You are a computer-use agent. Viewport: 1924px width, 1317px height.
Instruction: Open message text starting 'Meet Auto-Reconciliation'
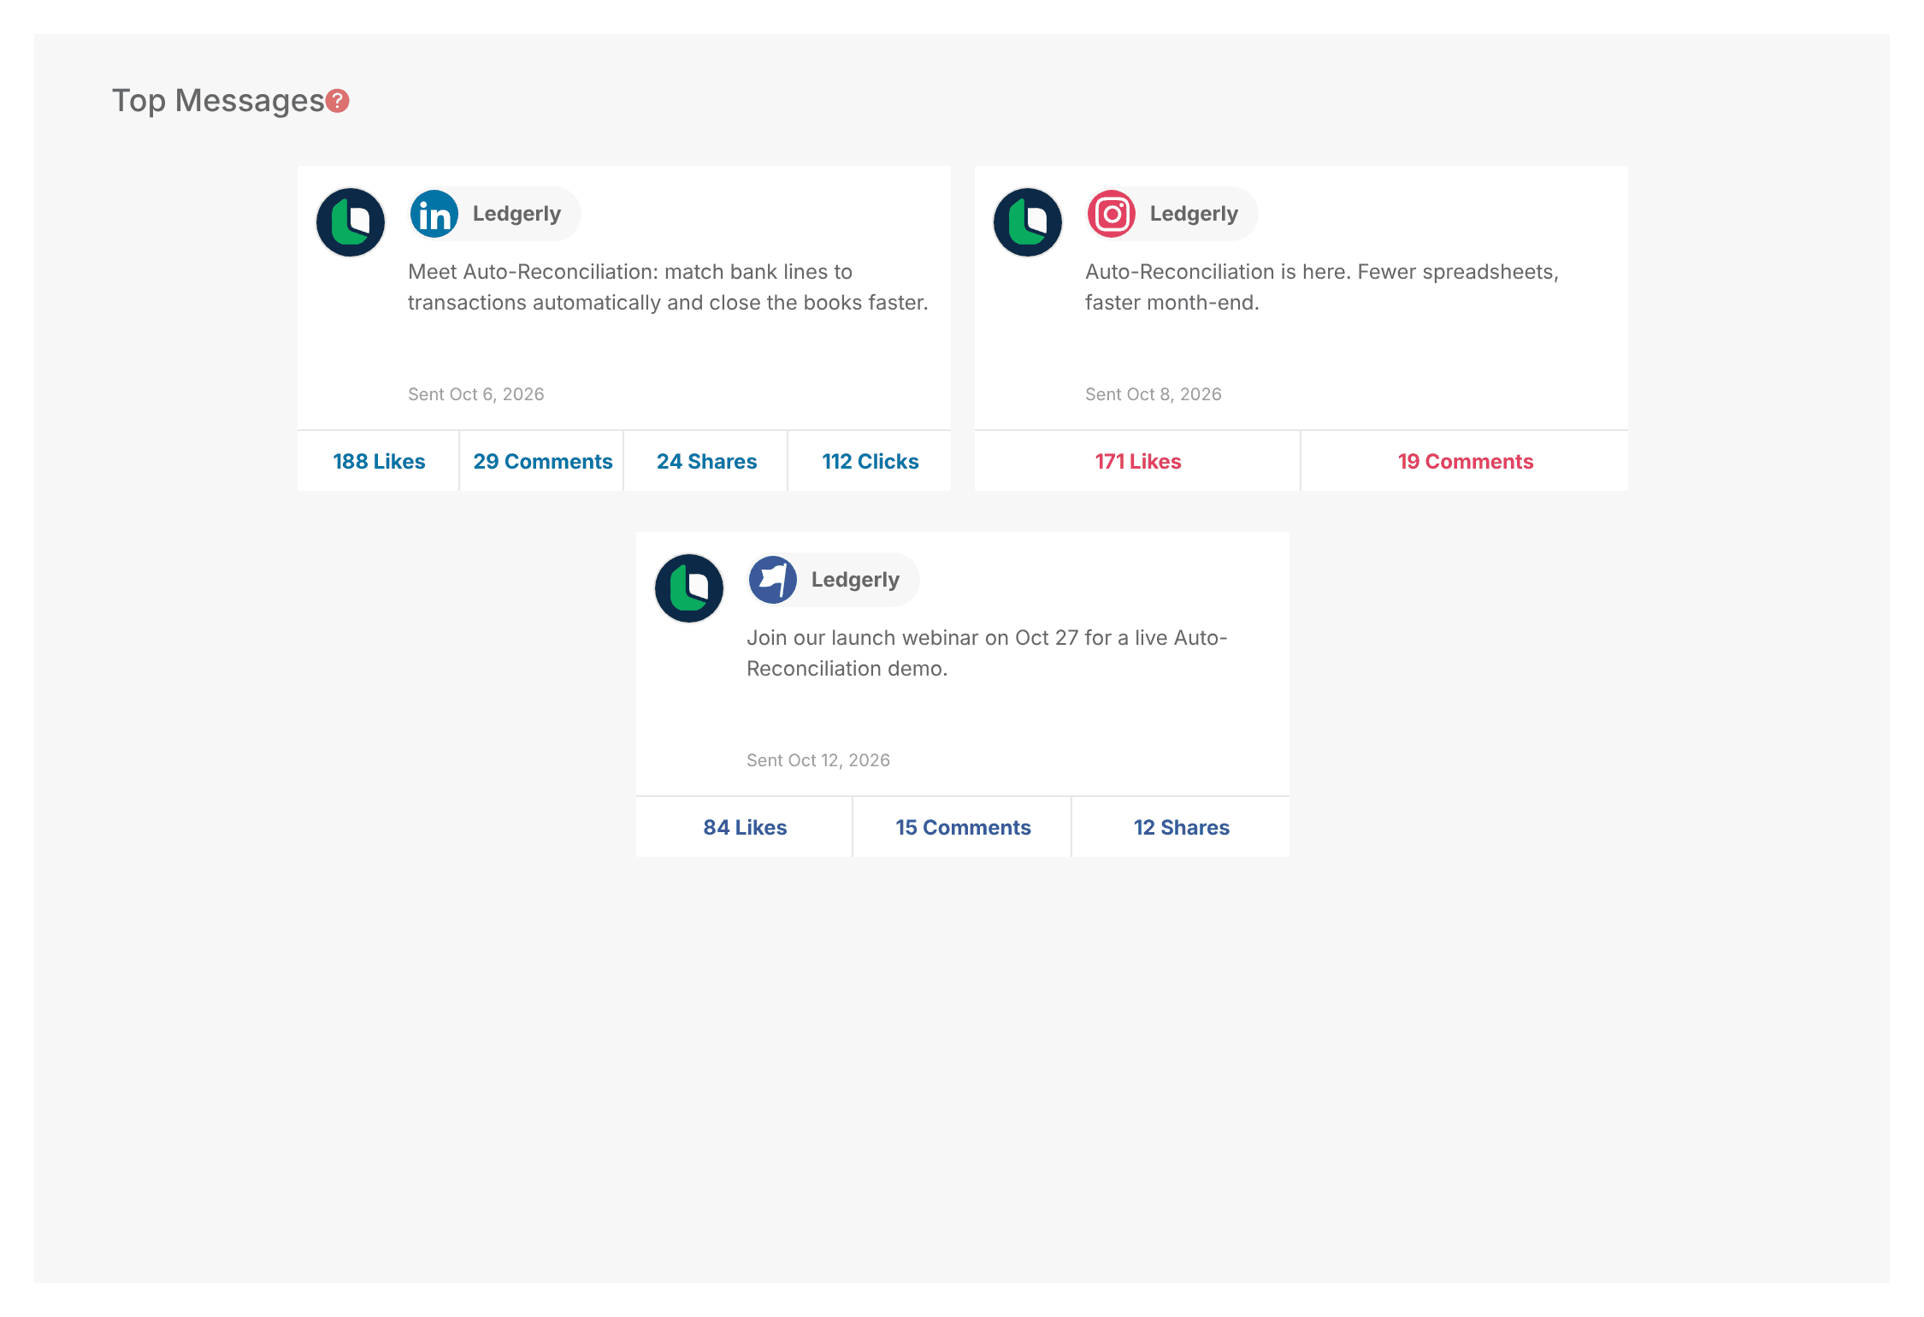click(x=668, y=287)
